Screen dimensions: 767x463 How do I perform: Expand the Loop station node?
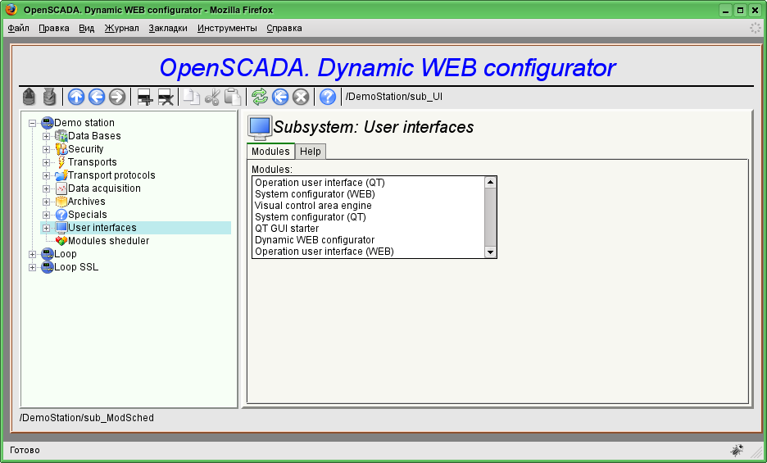[32, 254]
